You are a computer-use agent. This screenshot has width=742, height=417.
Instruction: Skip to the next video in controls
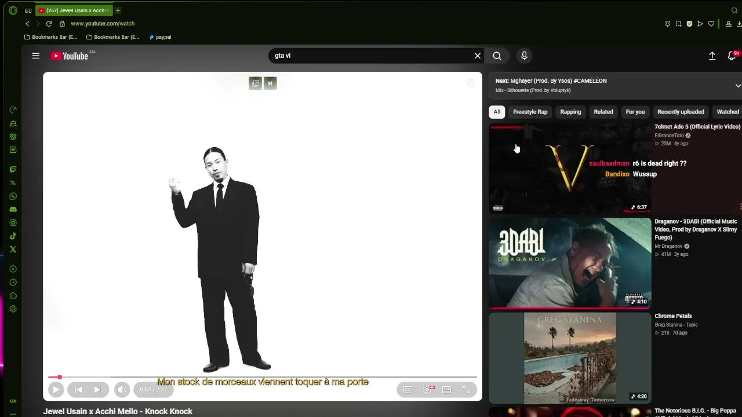[97, 390]
